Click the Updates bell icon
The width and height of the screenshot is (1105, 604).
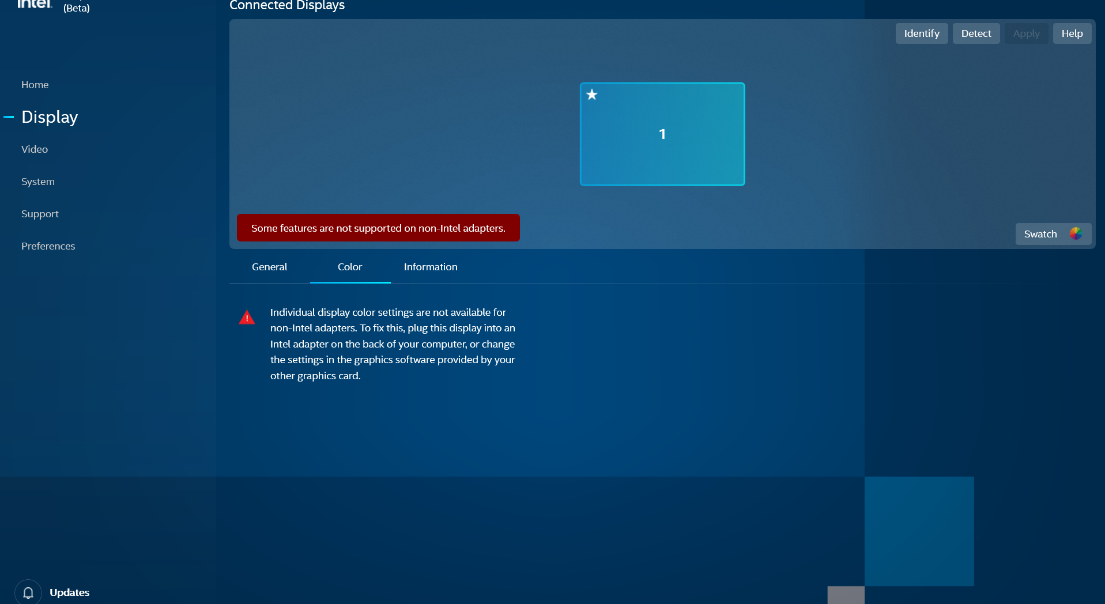pos(28,592)
